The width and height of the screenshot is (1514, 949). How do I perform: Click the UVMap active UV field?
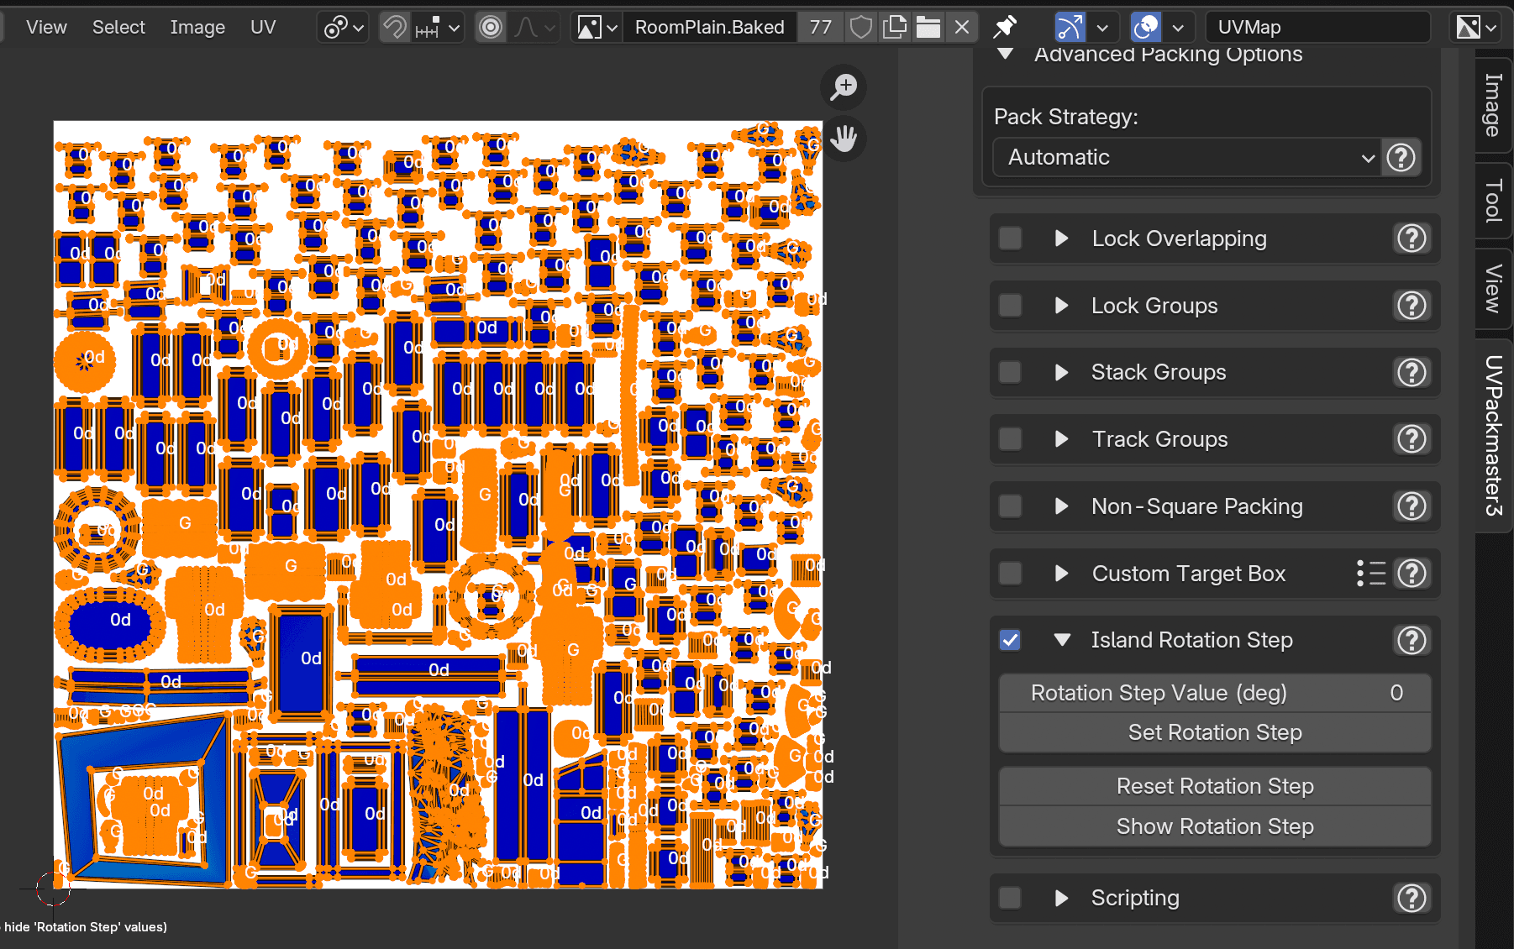[x=1317, y=28]
